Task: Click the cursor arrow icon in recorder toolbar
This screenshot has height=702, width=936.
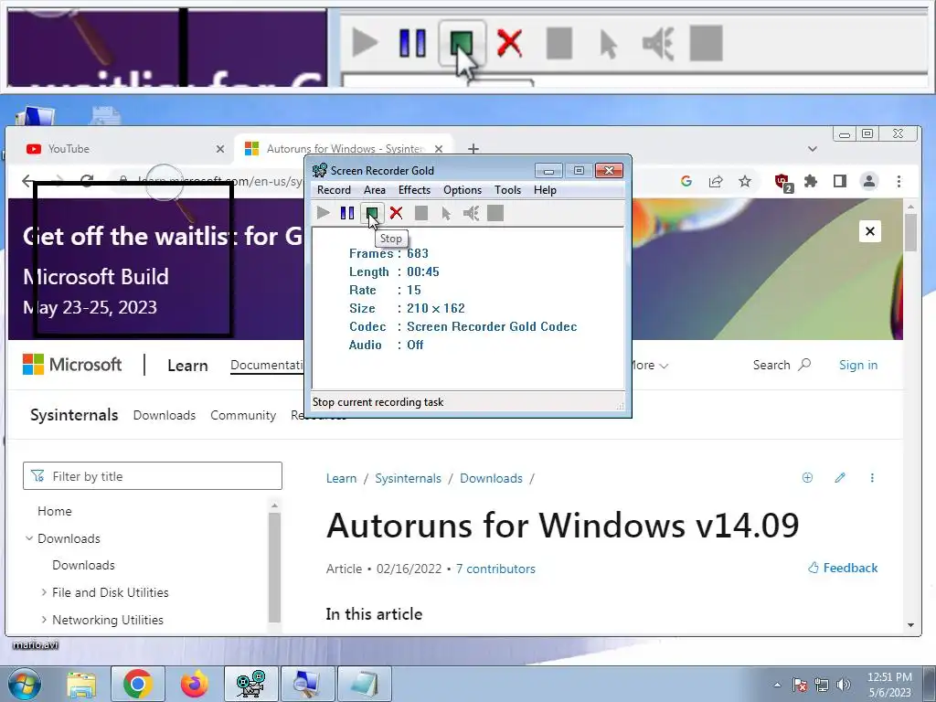Action: pyautogui.click(x=446, y=212)
